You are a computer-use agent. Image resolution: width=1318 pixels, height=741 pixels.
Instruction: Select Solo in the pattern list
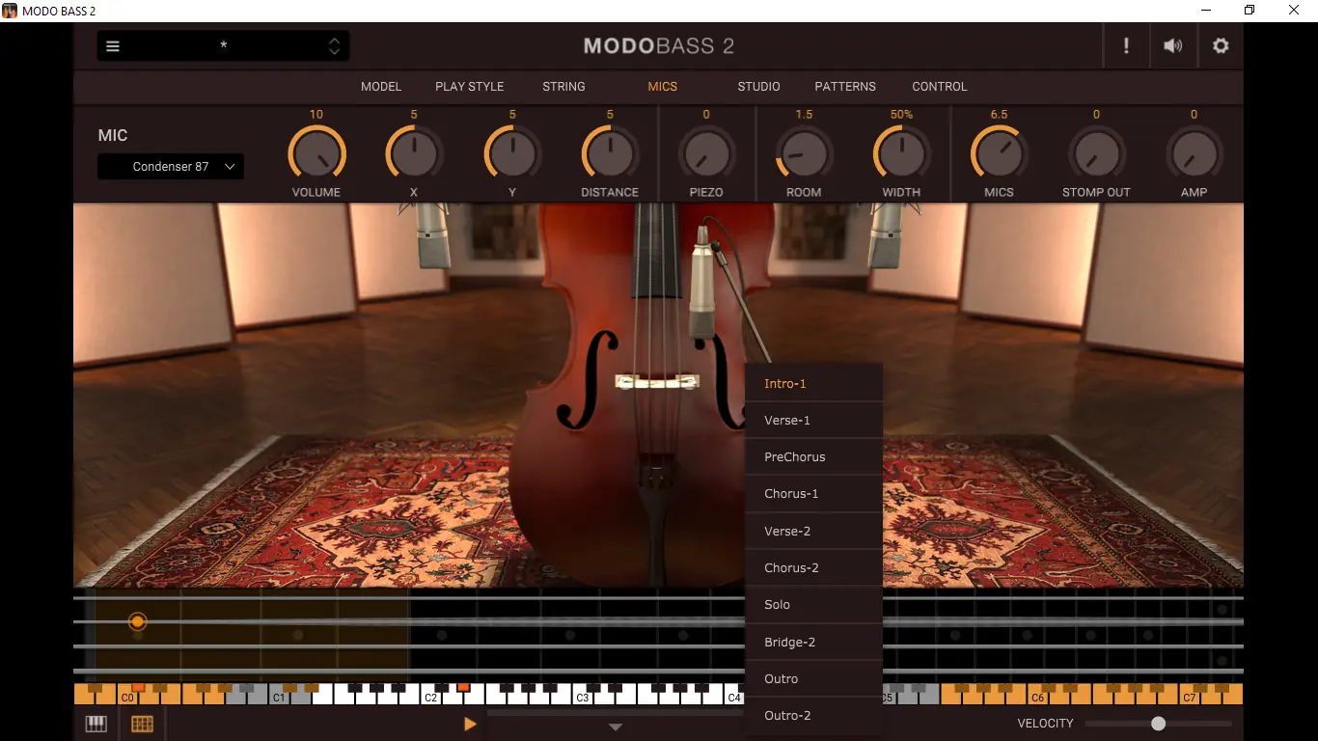[814, 605]
